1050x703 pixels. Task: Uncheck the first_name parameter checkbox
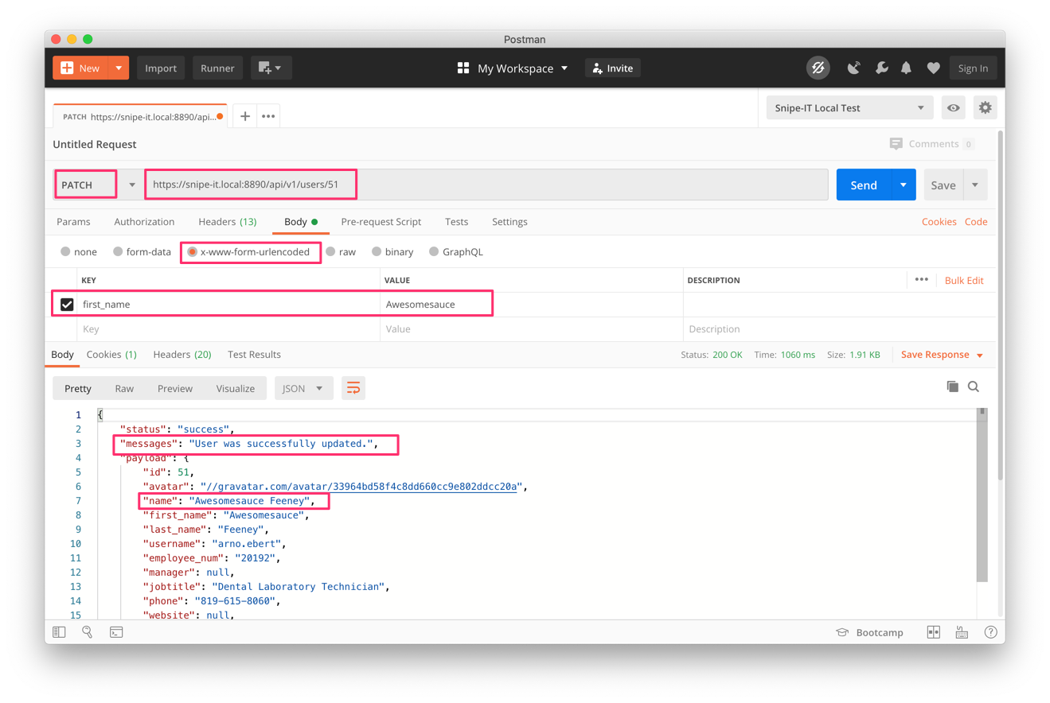67,305
